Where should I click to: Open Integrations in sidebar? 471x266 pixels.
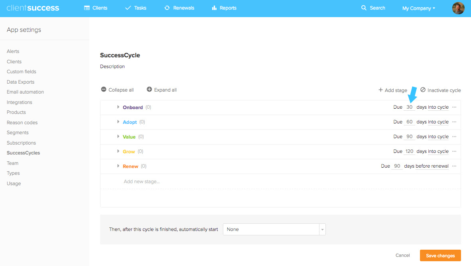[19, 102]
